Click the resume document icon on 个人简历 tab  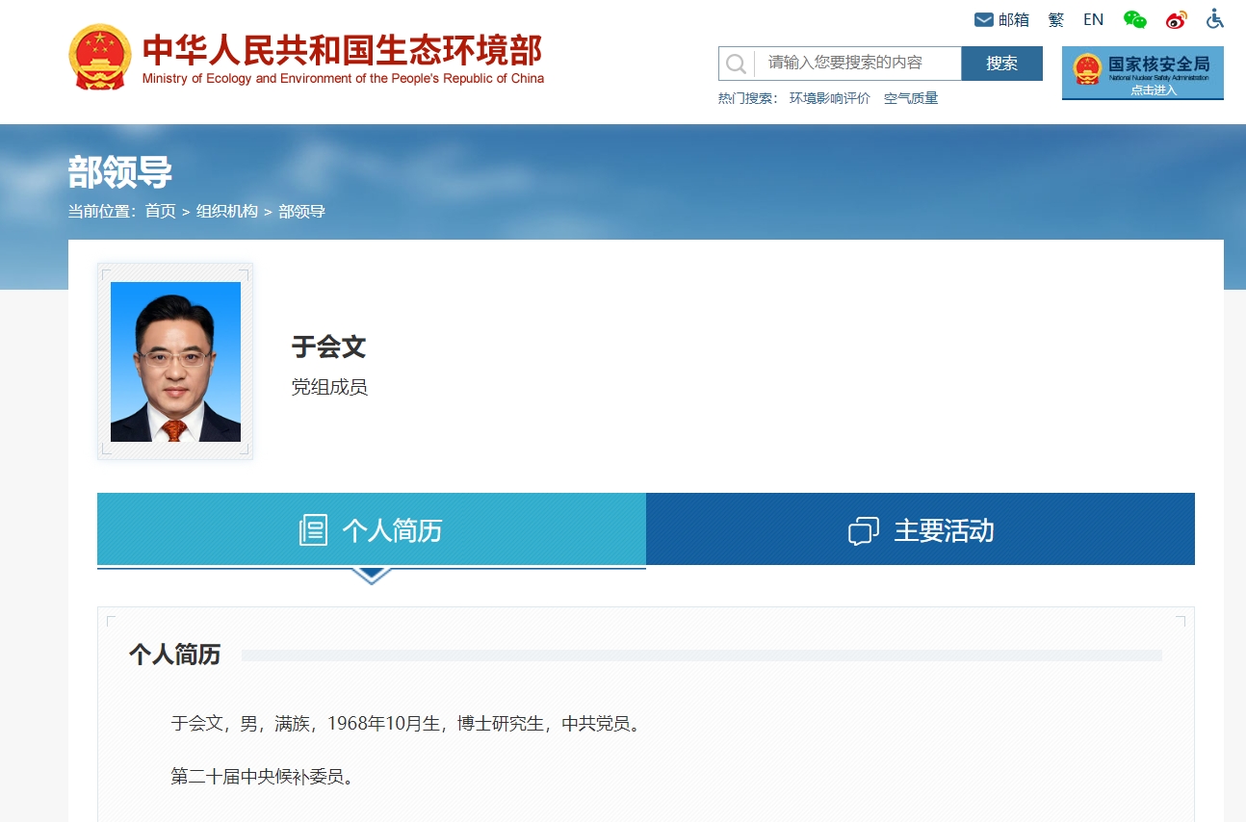313,529
